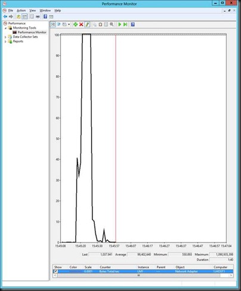Click the Change Graph Type icon

(64, 24)
